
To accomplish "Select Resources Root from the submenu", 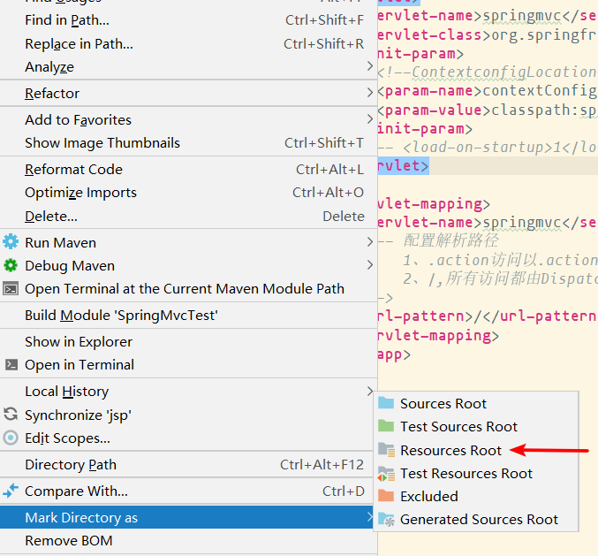I will click(450, 450).
